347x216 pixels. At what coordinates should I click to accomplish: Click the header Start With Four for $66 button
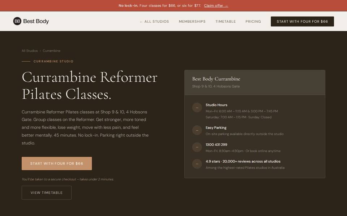[x=302, y=21]
